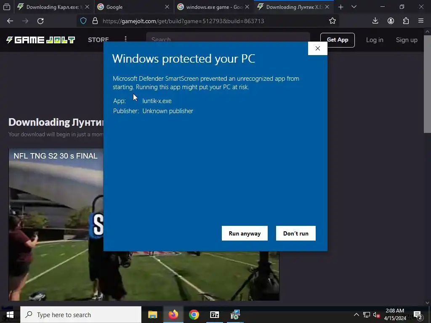Open the notification center icon

coord(418,315)
